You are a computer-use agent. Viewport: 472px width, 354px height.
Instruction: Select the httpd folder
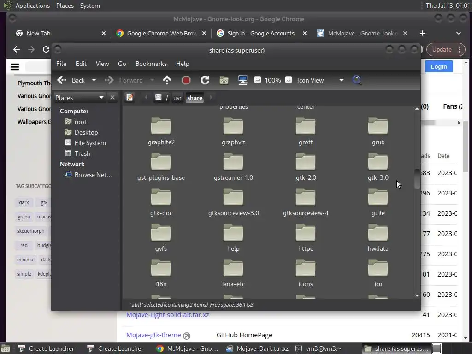pyautogui.click(x=306, y=238)
